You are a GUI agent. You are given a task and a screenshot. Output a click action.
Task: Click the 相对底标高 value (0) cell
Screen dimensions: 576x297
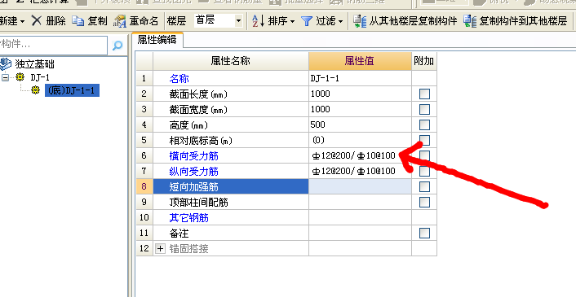[360, 140]
